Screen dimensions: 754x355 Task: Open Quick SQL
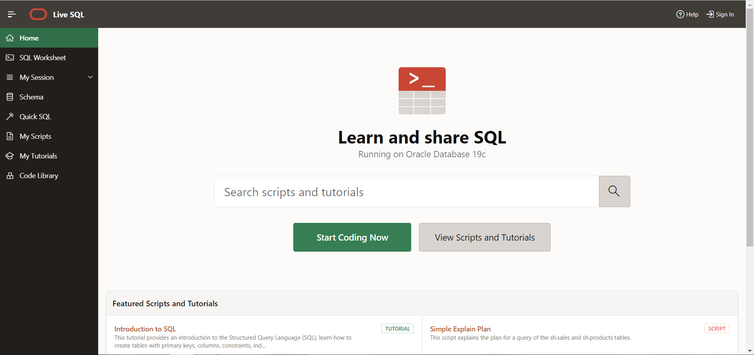coord(35,116)
